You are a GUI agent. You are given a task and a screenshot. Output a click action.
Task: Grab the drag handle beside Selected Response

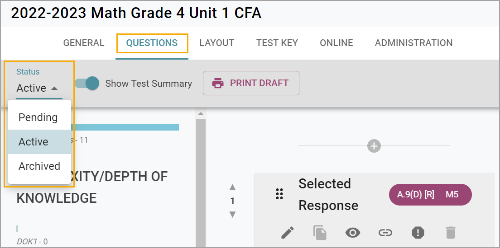(x=279, y=194)
